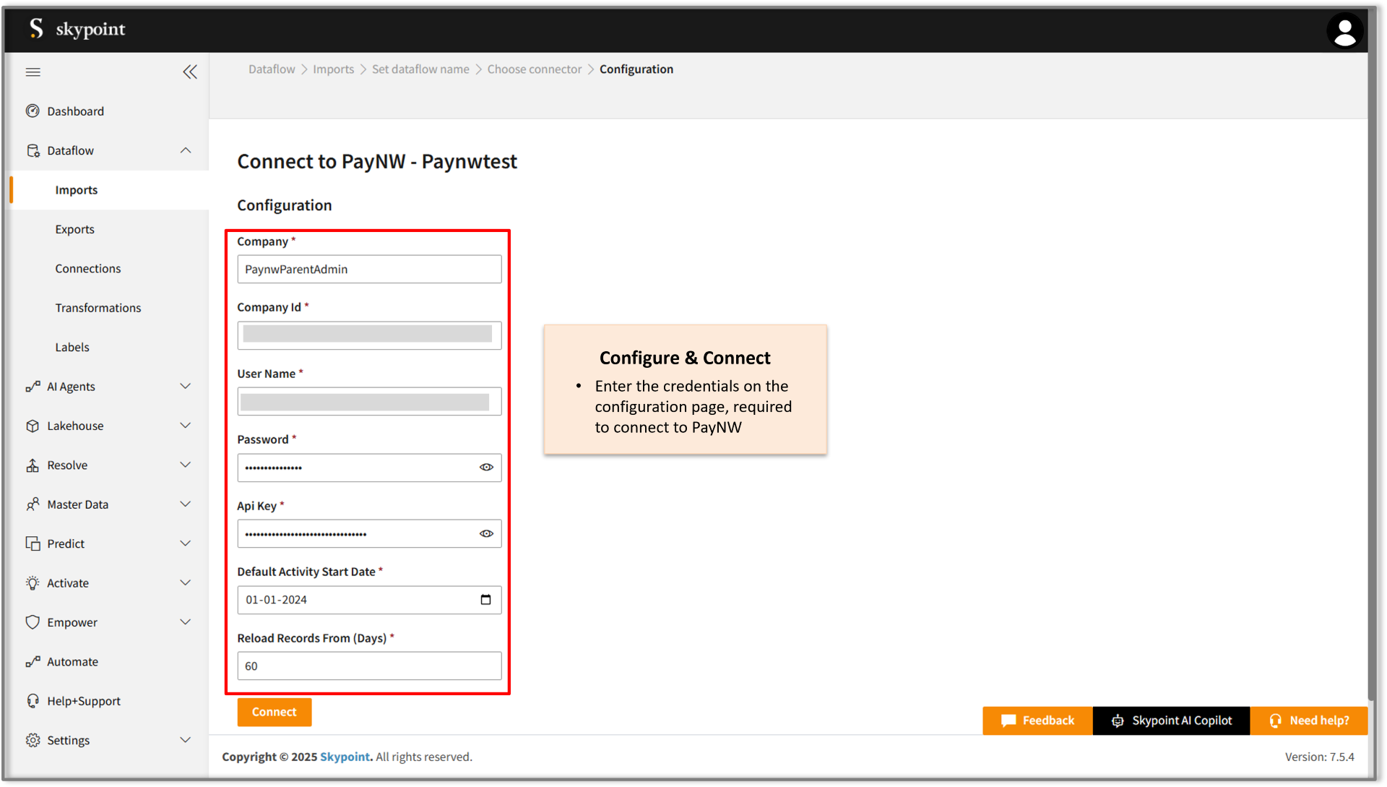Reveal the Password field value
This screenshot has height=787, width=1387.
[x=486, y=468]
